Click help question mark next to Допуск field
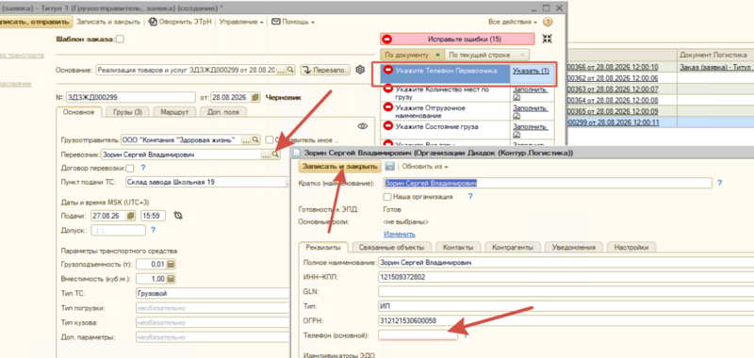 (x=153, y=230)
